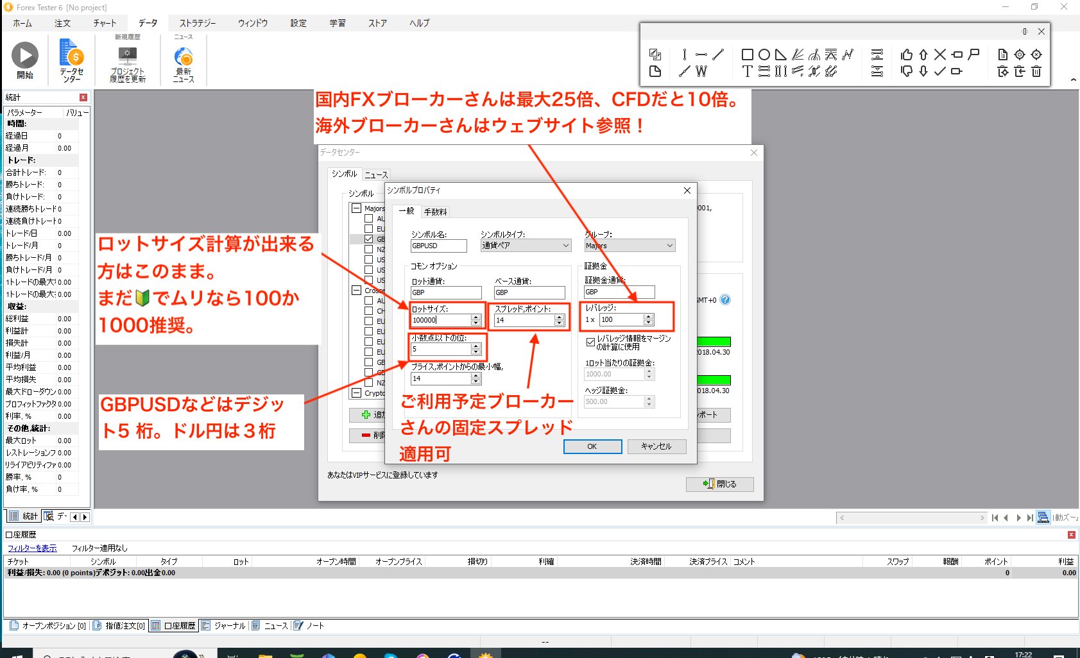Select the polyline zigzag tool
1080x658 pixels.
(848, 55)
